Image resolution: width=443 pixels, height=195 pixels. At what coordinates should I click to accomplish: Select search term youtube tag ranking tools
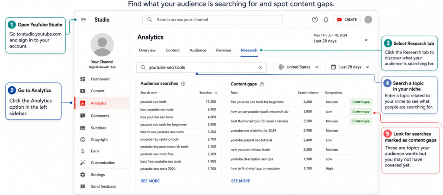point(159,139)
